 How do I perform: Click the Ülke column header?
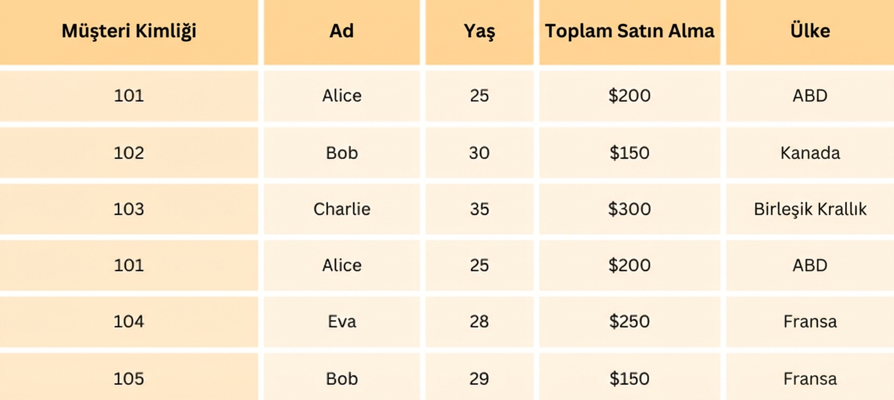810,31
